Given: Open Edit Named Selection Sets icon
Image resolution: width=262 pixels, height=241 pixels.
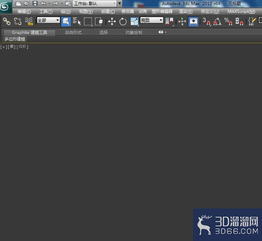Looking at the screenshot, I should [251, 22].
